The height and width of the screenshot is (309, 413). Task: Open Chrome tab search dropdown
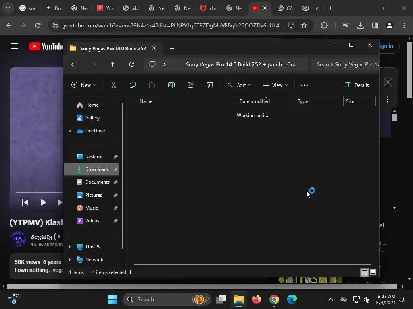tap(8, 8)
